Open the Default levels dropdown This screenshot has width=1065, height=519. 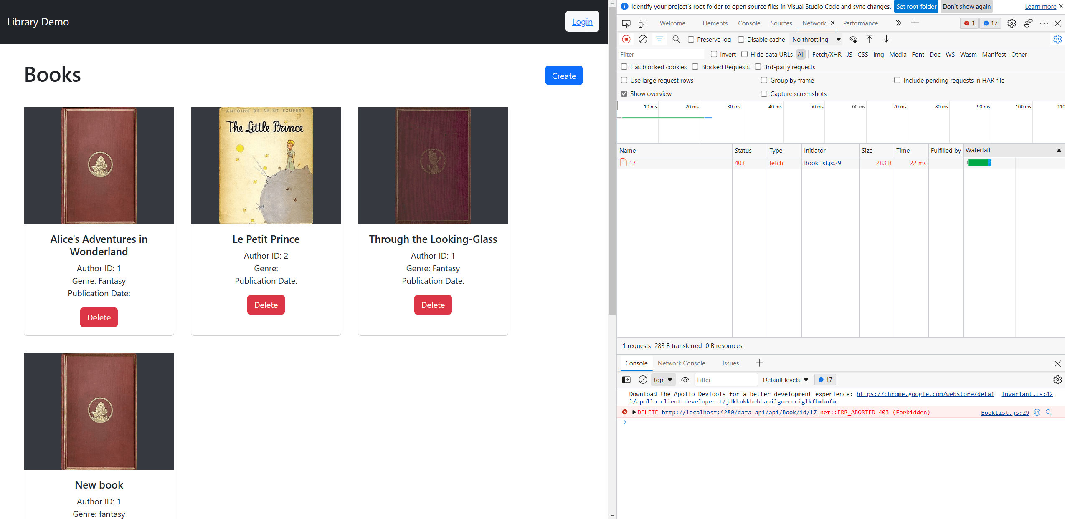point(785,380)
